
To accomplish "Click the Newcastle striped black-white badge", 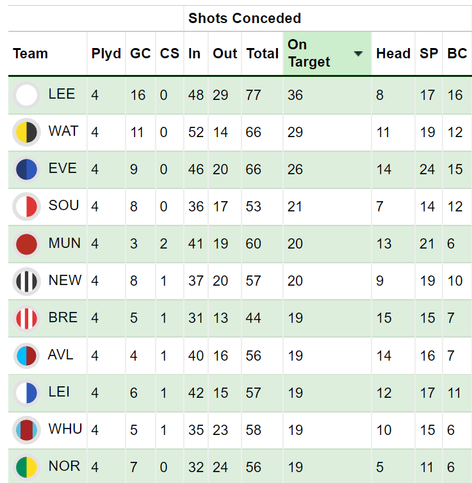I will pos(26,281).
